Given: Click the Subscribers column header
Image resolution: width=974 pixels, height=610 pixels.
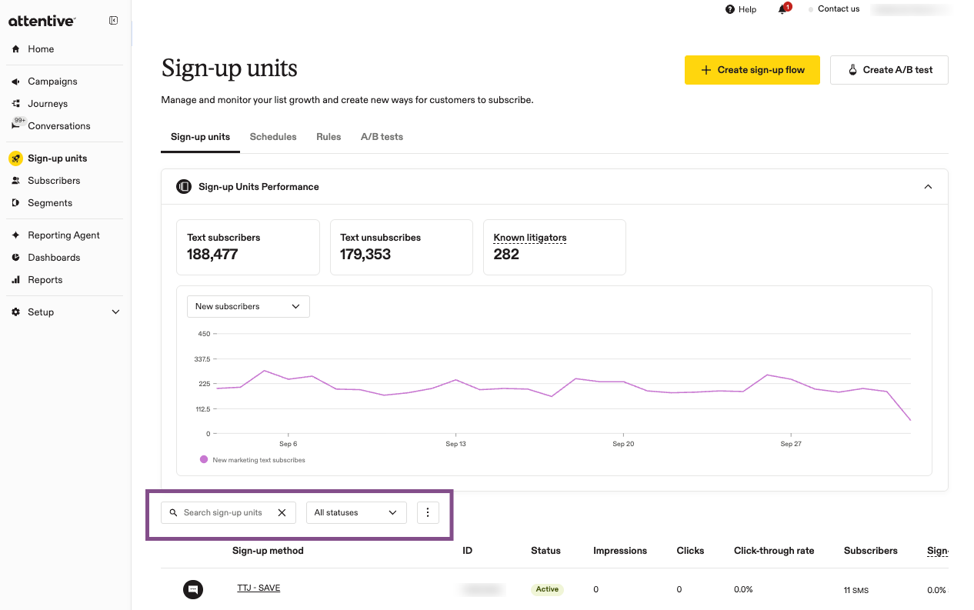Looking at the screenshot, I should (x=871, y=551).
